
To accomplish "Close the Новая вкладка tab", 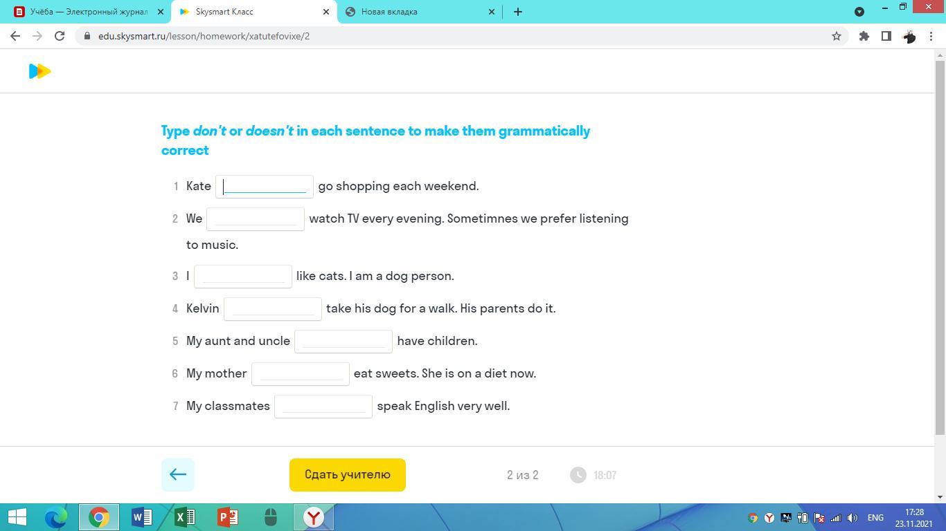I will pos(492,12).
